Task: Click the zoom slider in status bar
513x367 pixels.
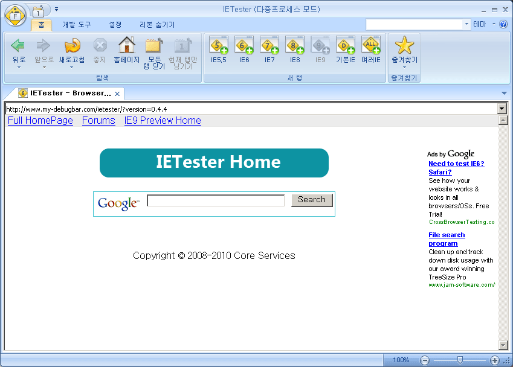Action: [x=460, y=360]
